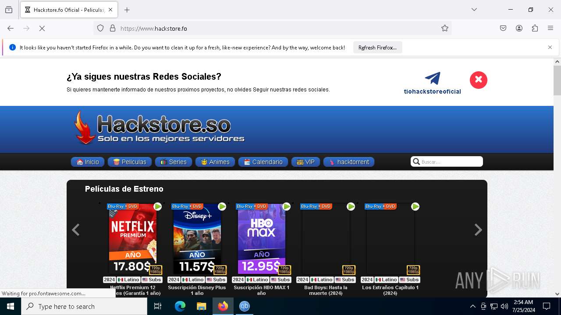The image size is (561, 315).
Task: Show hidden system tray icons
Action: pos(472,306)
